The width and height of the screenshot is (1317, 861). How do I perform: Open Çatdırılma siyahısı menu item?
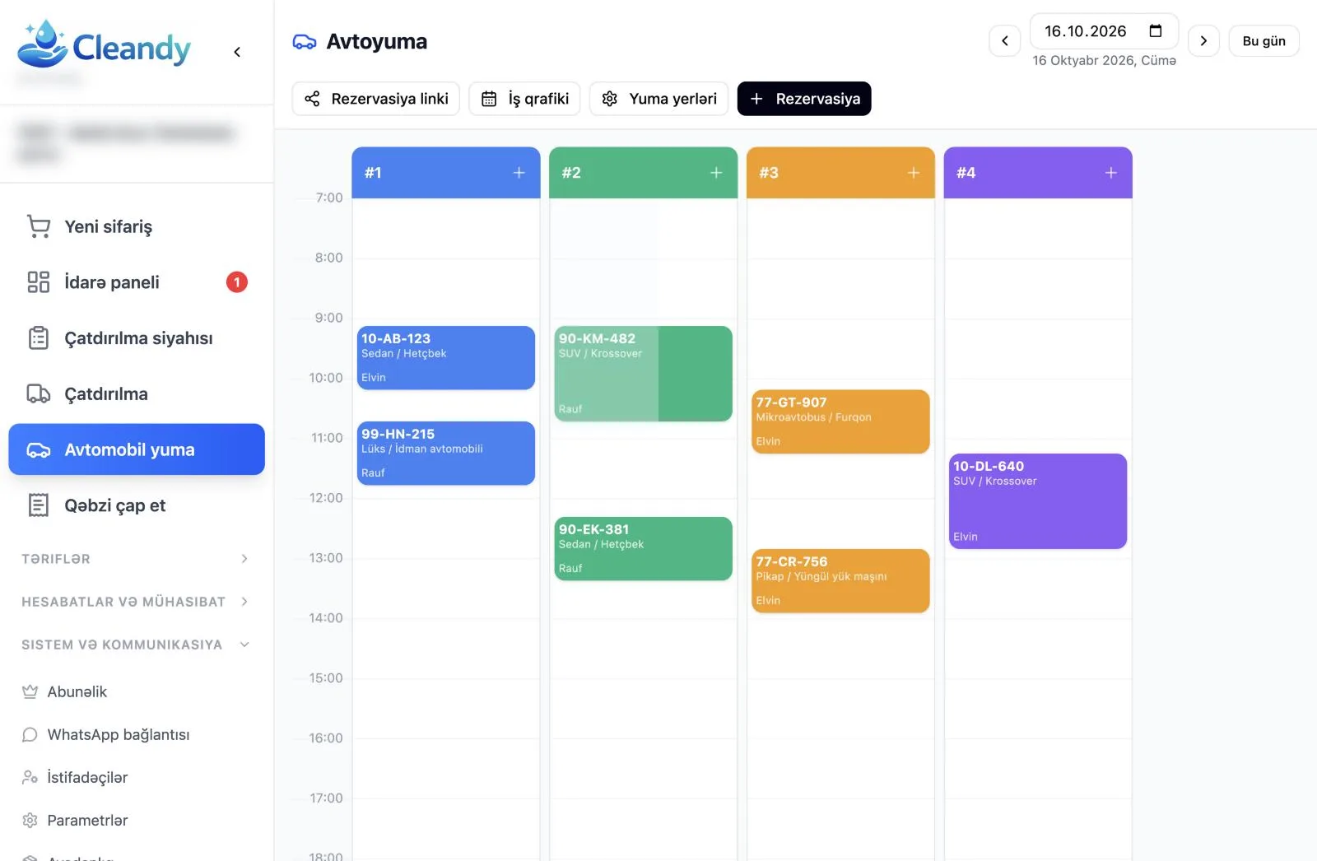click(x=137, y=338)
